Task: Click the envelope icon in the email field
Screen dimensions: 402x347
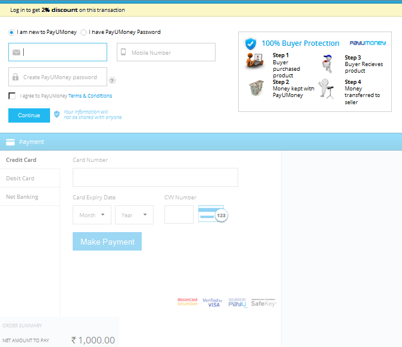Action: [x=17, y=52]
